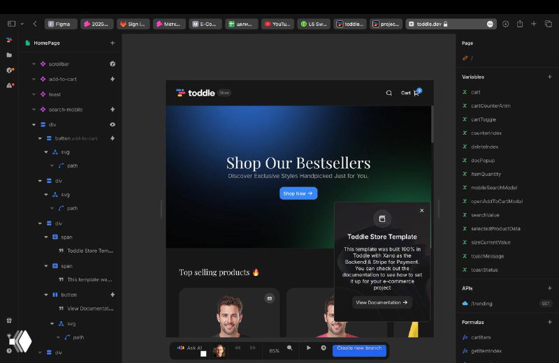Expand the toast component row
Screen dimensions: 559x363
(x=34, y=94)
